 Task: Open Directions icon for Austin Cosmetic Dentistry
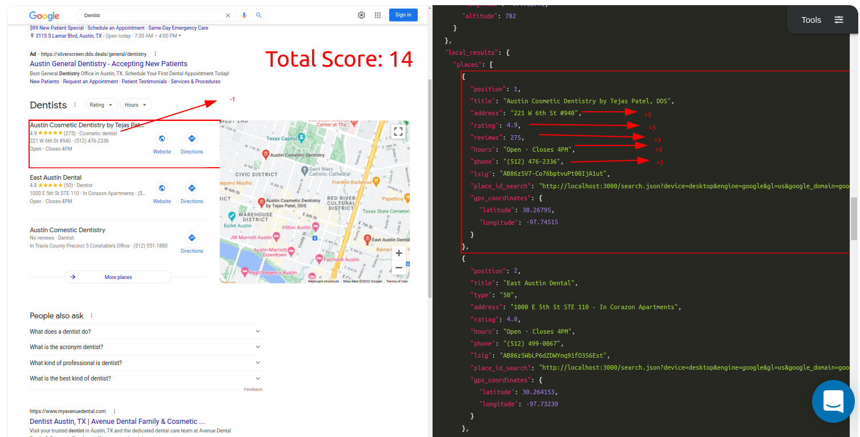tap(192, 139)
